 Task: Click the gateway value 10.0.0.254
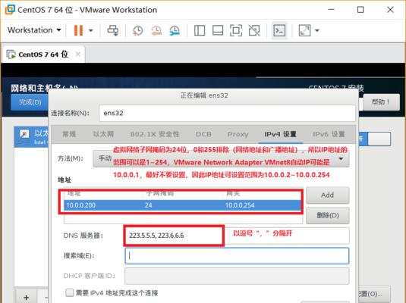[240, 205]
